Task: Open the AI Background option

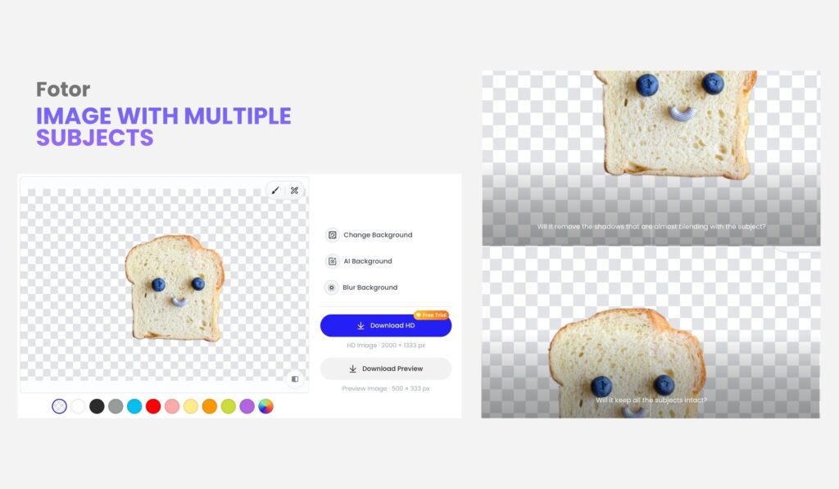Action: click(359, 261)
